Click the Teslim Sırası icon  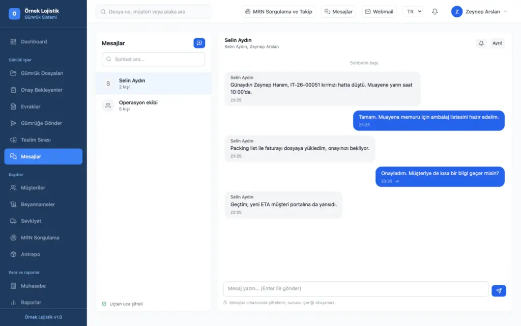pyautogui.click(x=13, y=140)
